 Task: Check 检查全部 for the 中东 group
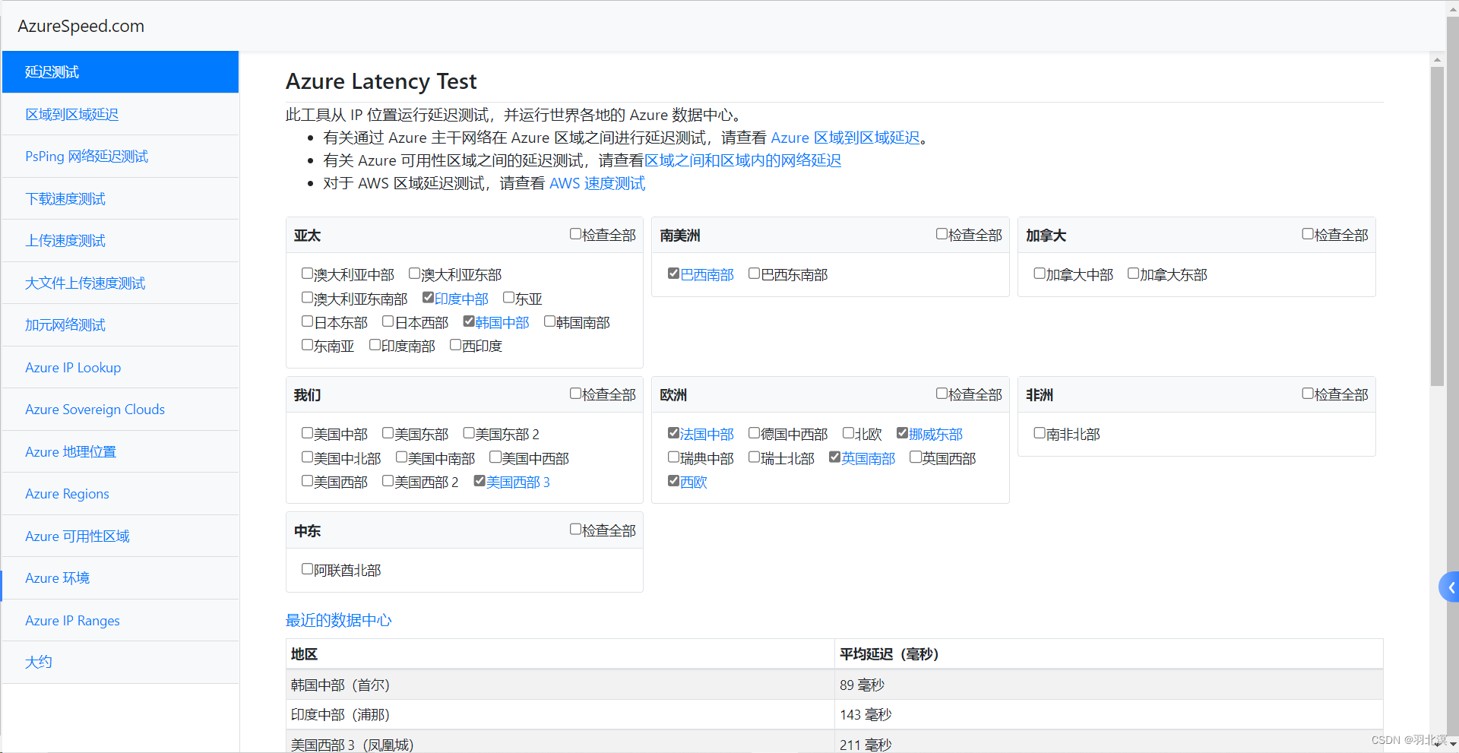575,530
